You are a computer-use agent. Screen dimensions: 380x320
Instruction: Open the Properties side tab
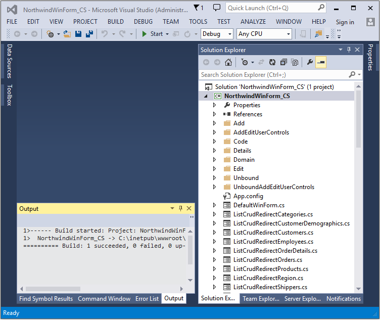[x=370, y=58]
